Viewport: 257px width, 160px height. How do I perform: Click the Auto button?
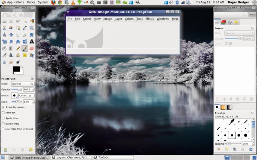tap(252, 15)
